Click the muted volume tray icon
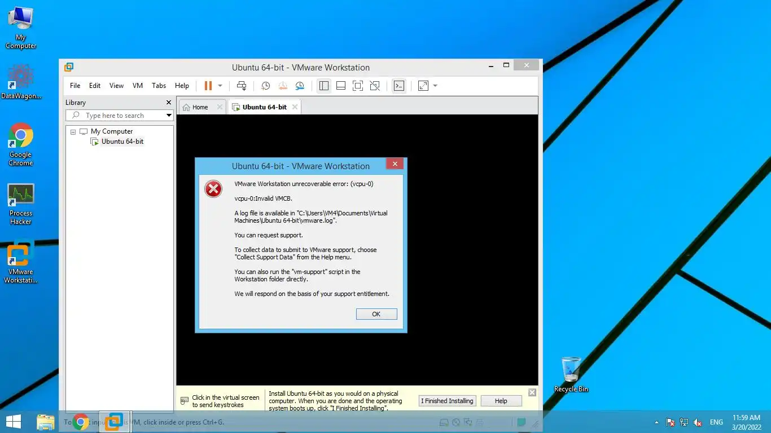The width and height of the screenshot is (771, 433). [x=698, y=422]
